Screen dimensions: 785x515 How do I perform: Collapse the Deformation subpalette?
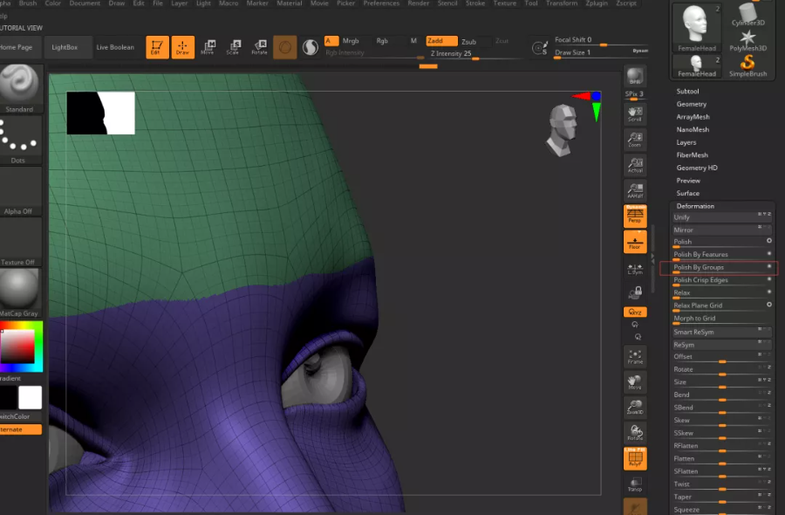[695, 206]
